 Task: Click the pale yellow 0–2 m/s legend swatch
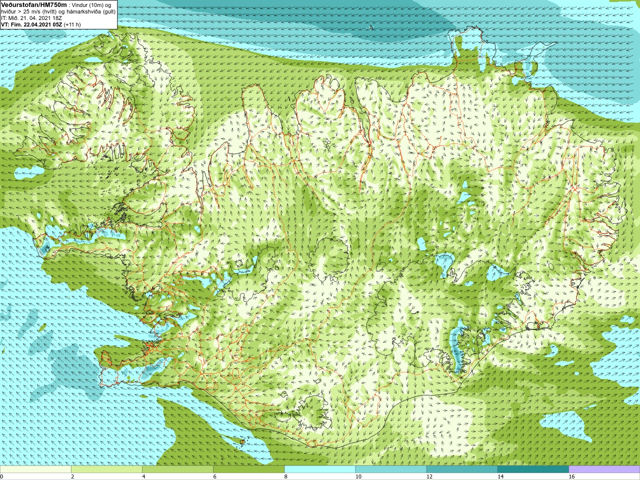click(x=35, y=469)
